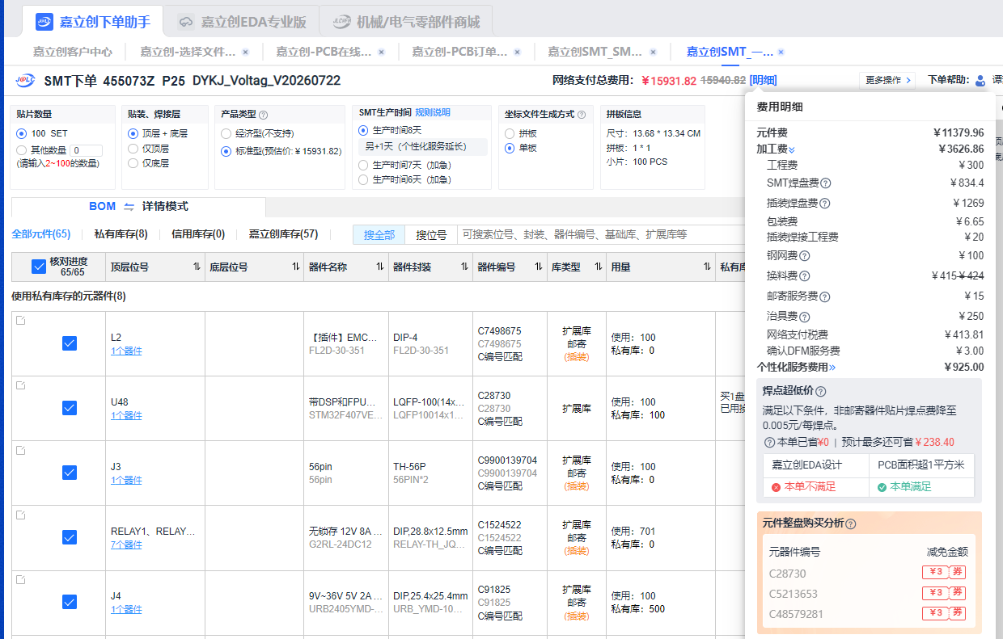This screenshot has height=639, width=1003.
Task: Open the 嘉立创客户中心 tab
Action: point(73,52)
